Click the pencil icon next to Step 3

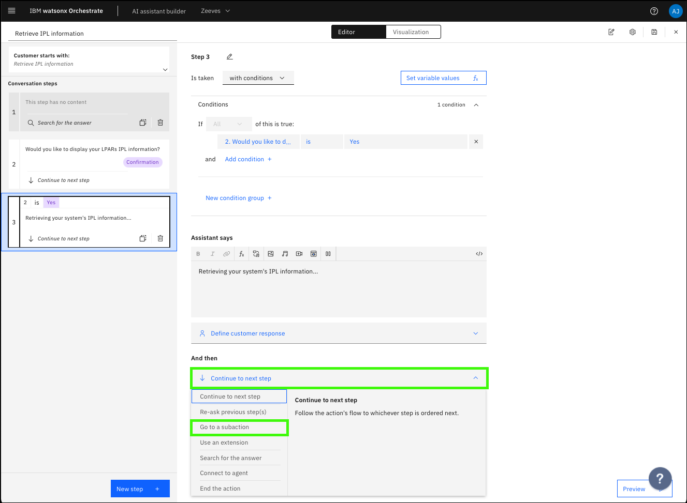(229, 57)
